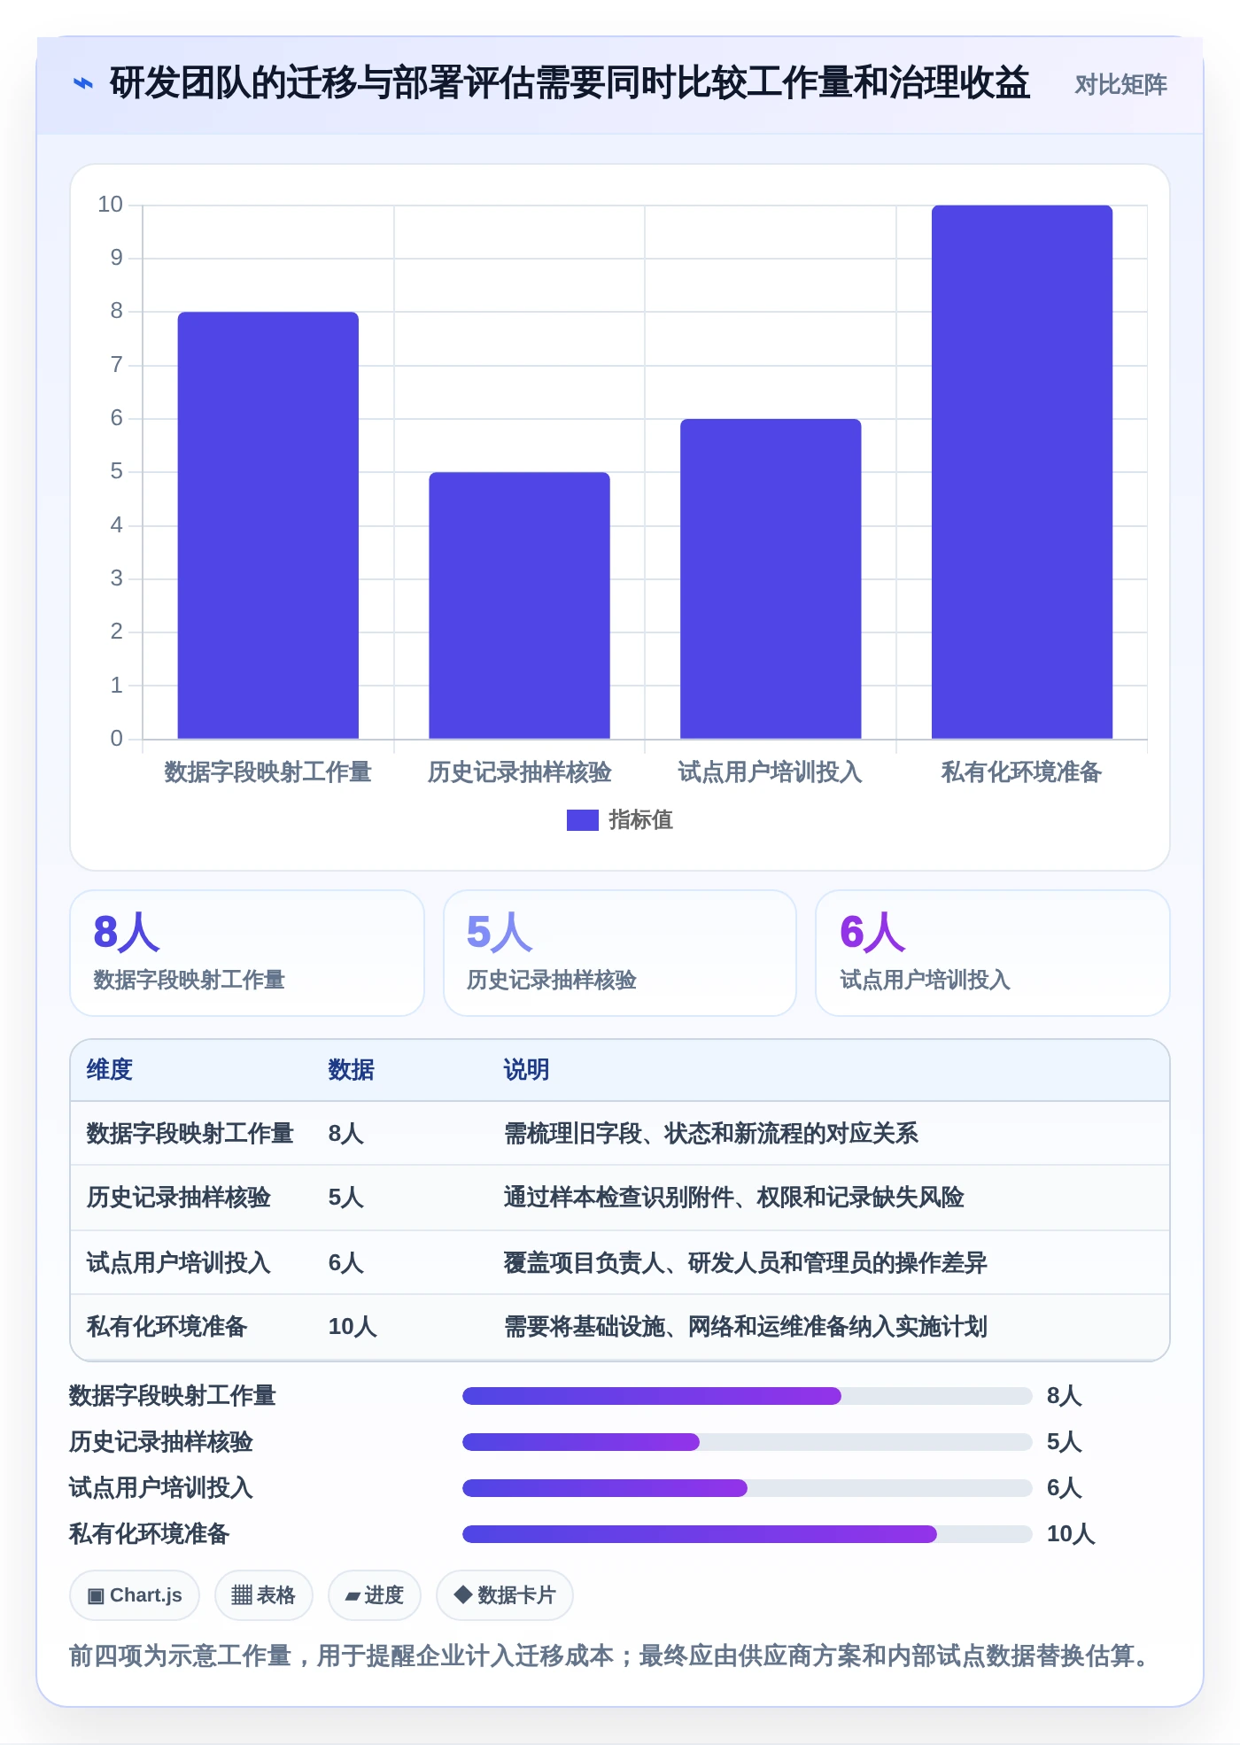Select the 5人 历史记录抽样核验 card

620,953
